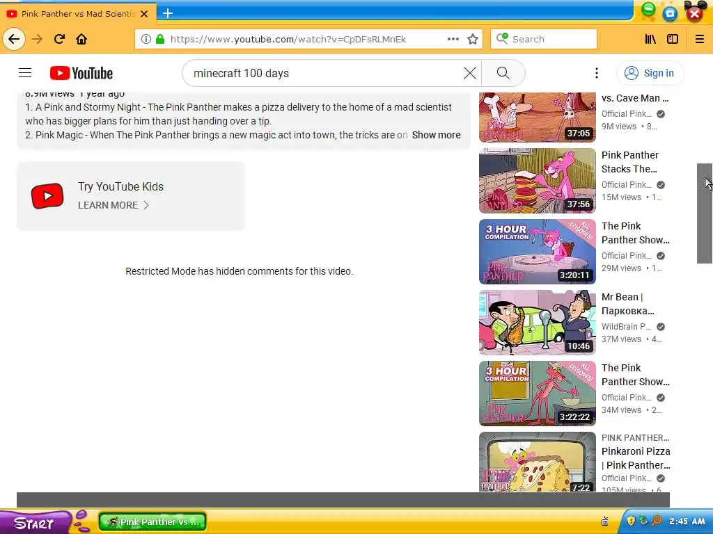
Task: Click the browser forward arrow button
Action: pyautogui.click(x=37, y=39)
